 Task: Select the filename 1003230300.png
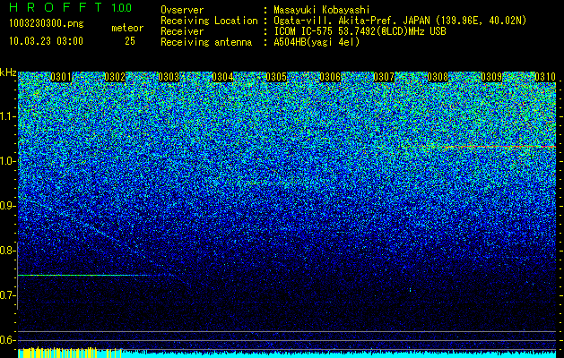tap(47, 23)
